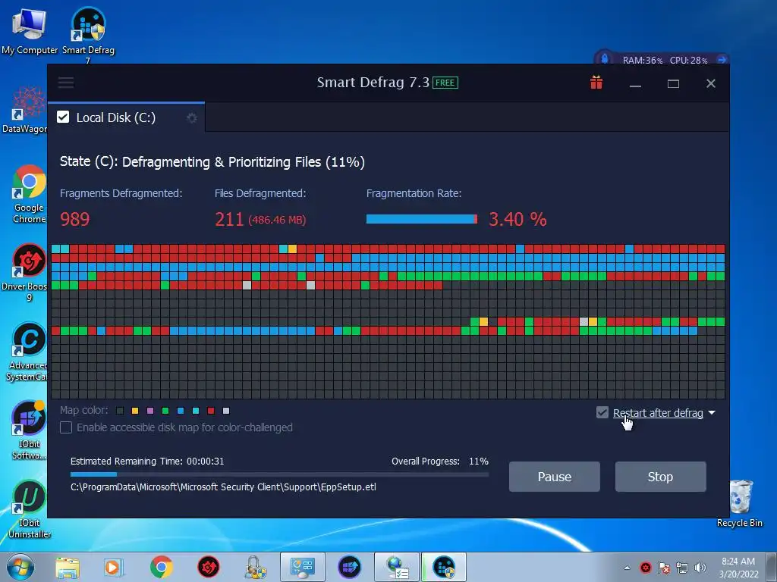Viewport: 777px width, 582px height.
Task: Stop the defrag process
Action: click(x=660, y=477)
